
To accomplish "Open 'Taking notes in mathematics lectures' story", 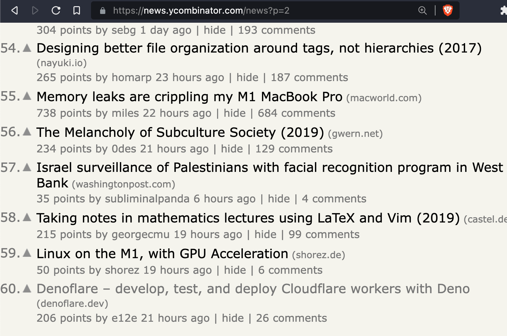I will pyautogui.click(x=248, y=218).
